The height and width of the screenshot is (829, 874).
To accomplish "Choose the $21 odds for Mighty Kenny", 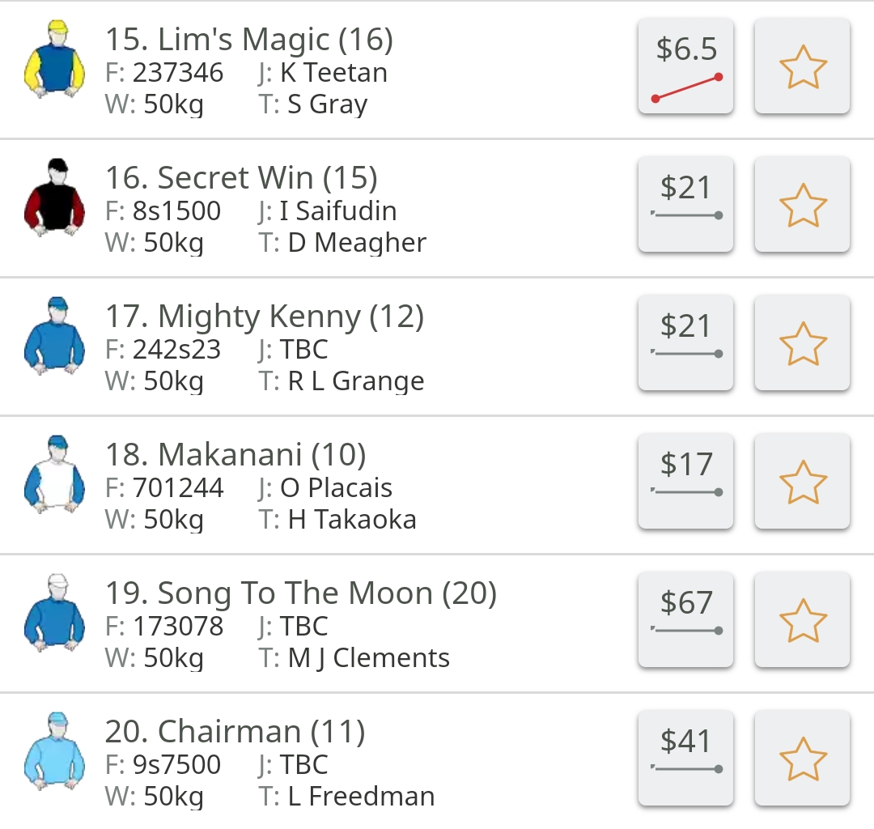I will [685, 343].
